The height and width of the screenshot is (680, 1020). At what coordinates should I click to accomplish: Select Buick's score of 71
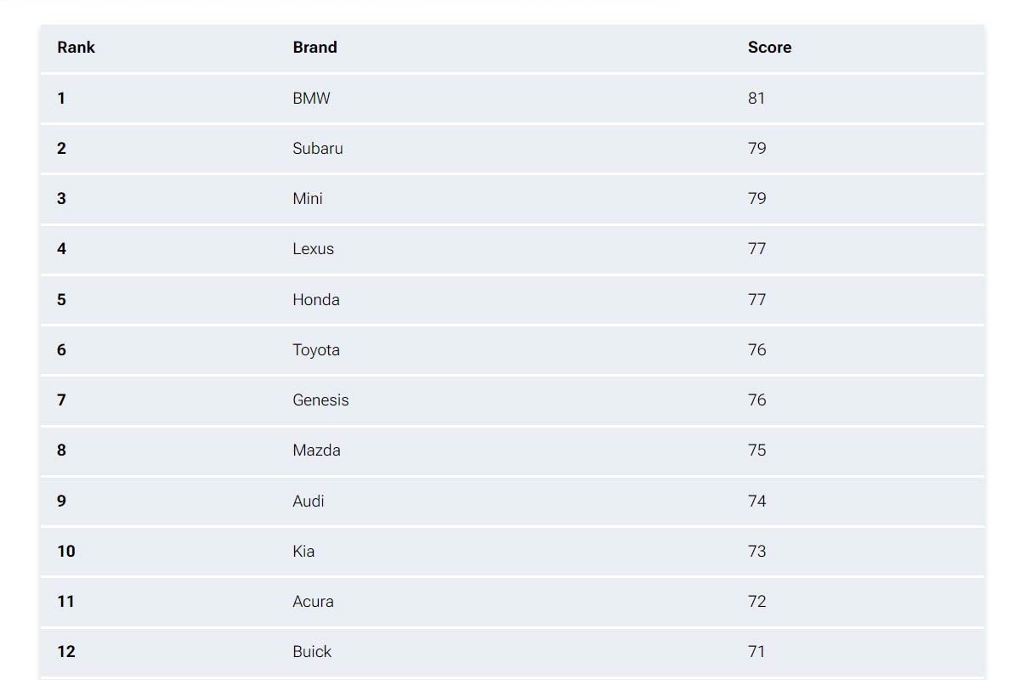pyautogui.click(x=756, y=652)
